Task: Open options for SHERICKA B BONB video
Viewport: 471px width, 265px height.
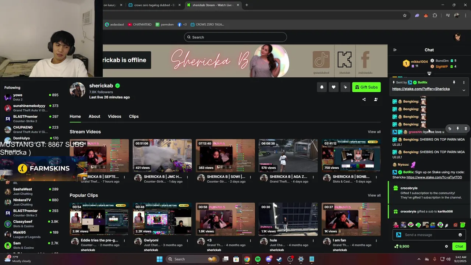Action: coord(376,177)
